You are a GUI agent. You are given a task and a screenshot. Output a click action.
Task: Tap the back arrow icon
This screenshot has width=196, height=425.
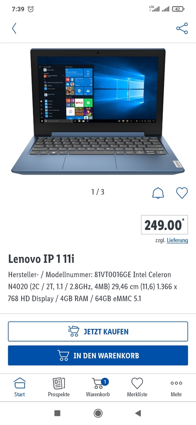(14, 28)
